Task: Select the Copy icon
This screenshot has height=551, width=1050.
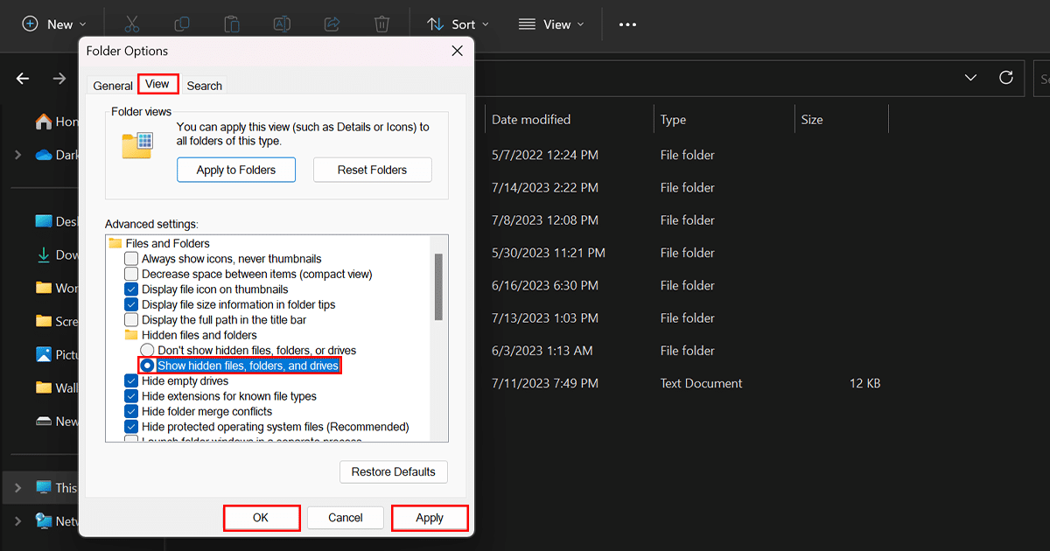Action: click(182, 24)
